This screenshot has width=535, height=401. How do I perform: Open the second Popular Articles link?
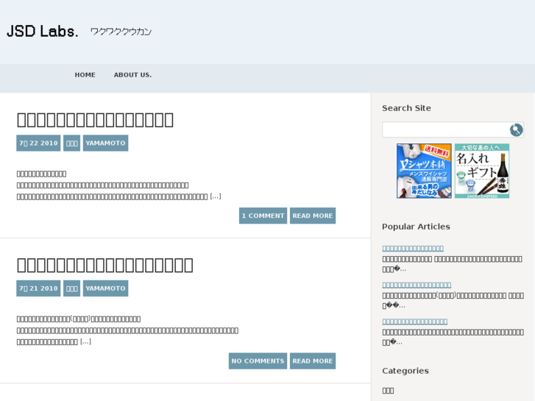417,285
